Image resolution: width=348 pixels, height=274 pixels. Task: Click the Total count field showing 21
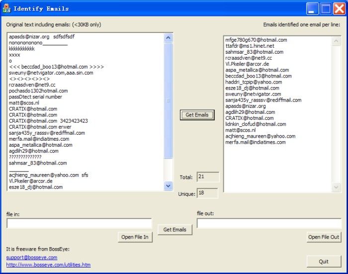(x=208, y=177)
